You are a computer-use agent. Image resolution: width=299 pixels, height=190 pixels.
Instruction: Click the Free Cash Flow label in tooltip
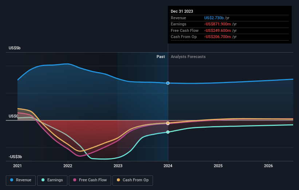[x=185, y=30]
